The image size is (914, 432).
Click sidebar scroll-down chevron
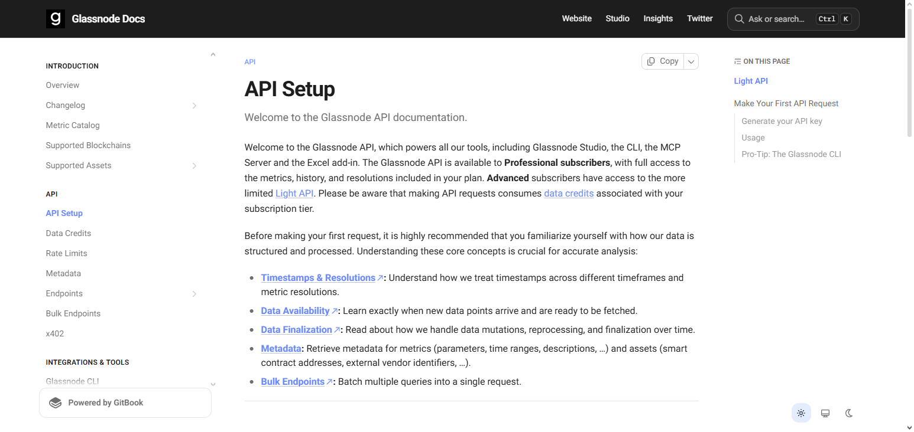[213, 384]
